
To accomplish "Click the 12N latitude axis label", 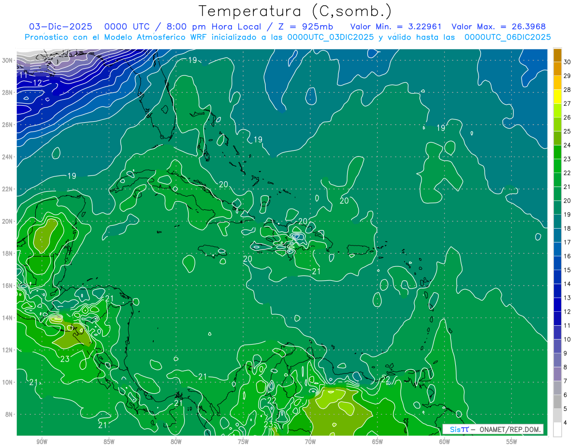I will point(8,350).
